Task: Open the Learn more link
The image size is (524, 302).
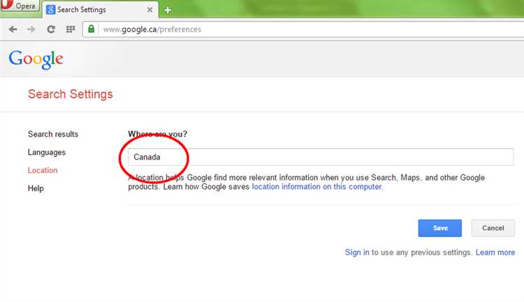Action: click(495, 252)
